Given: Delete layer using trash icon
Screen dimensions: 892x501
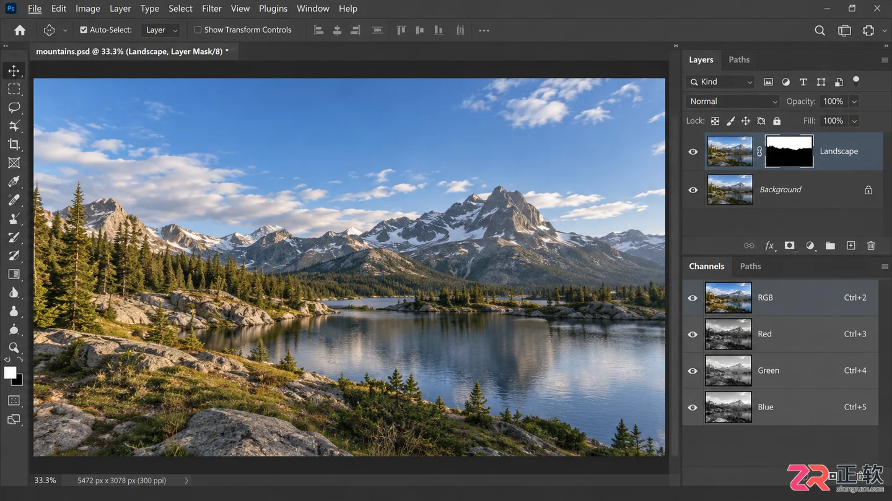Looking at the screenshot, I should pos(871,246).
